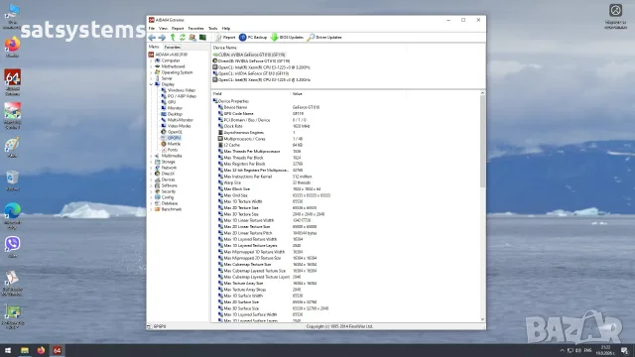
Task: Click the green monitor graph toolbar icon
Action: 202,38
